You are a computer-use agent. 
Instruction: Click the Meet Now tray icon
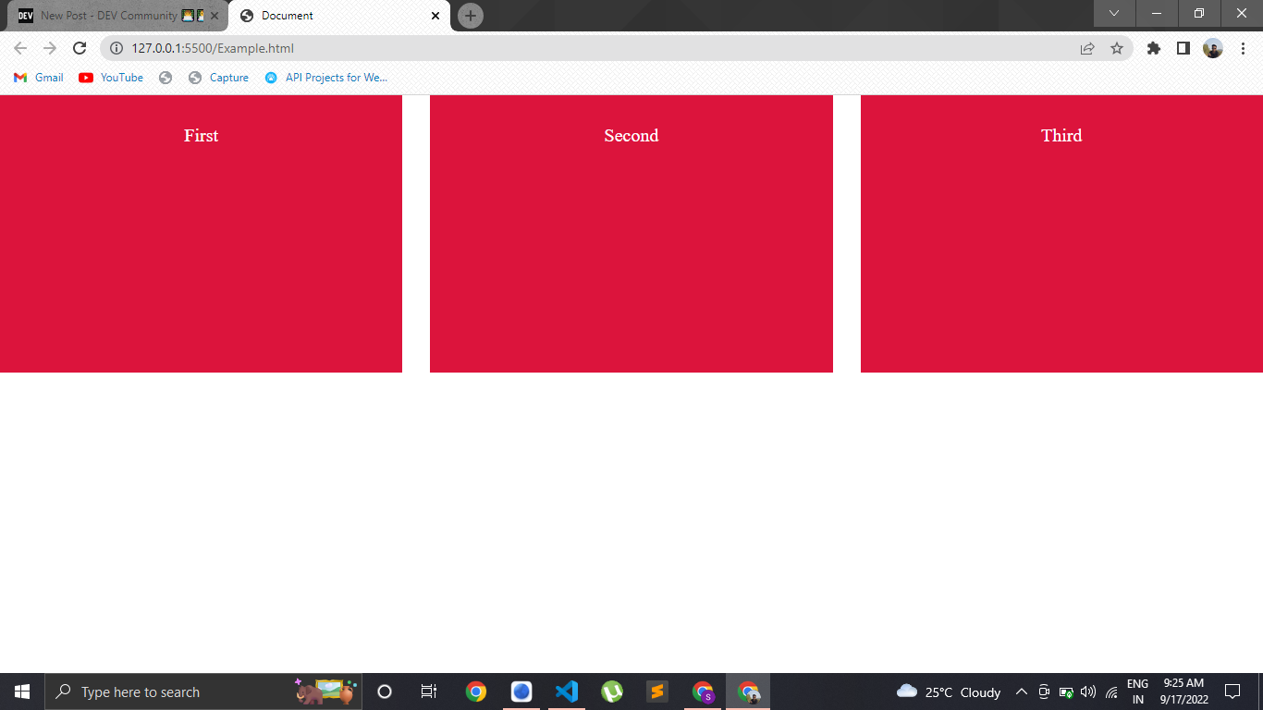[x=1044, y=692]
